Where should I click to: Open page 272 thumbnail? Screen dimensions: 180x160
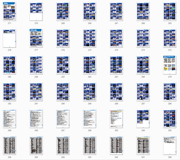coord(170,38)
